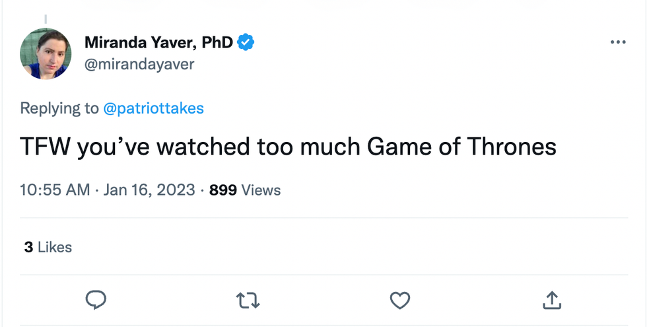Click the retweet arrows icon
The height and width of the screenshot is (327, 647).
[x=248, y=301]
